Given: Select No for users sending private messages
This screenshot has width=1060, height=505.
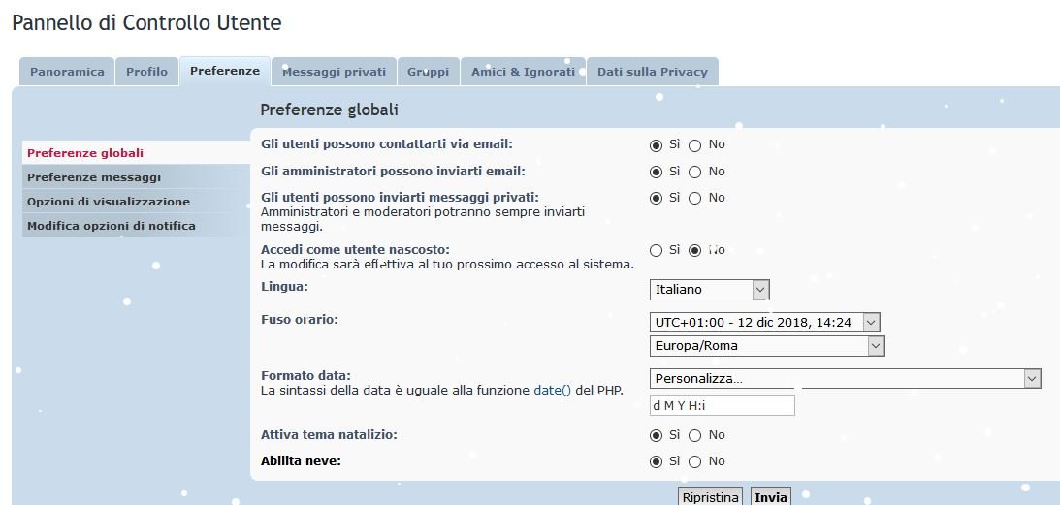Looking at the screenshot, I should tap(694, 198).
